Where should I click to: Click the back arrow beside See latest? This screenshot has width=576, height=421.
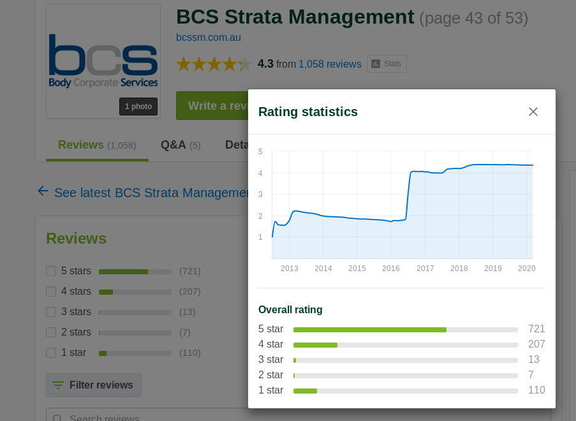[x=43, y=191]
